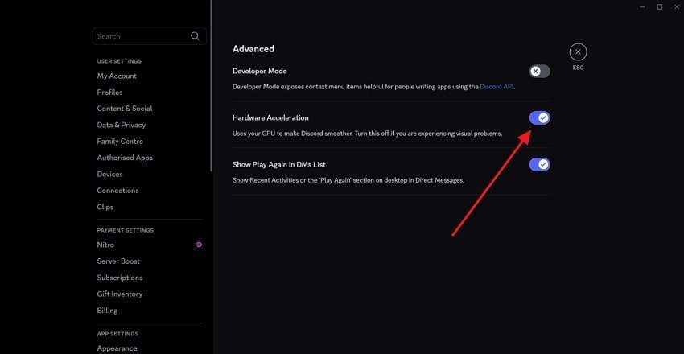This screenshot has height=354, width=684.
Task: Click Show Play Again in DMs List label
Action: [x=279, y=164]
